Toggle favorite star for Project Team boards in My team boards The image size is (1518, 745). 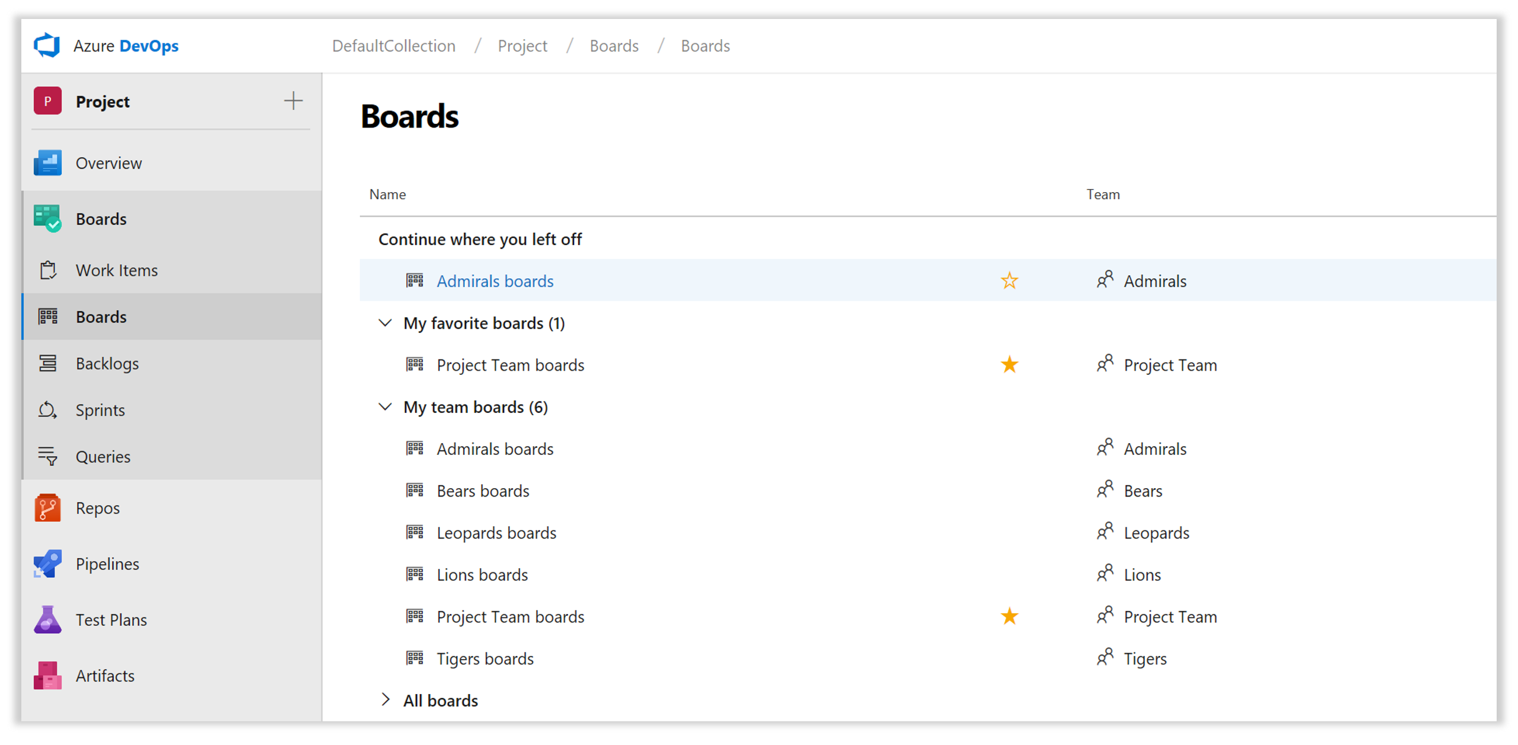(1010, 616)
